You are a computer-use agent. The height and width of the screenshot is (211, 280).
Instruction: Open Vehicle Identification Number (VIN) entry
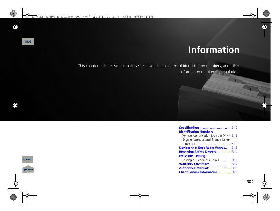205,135
